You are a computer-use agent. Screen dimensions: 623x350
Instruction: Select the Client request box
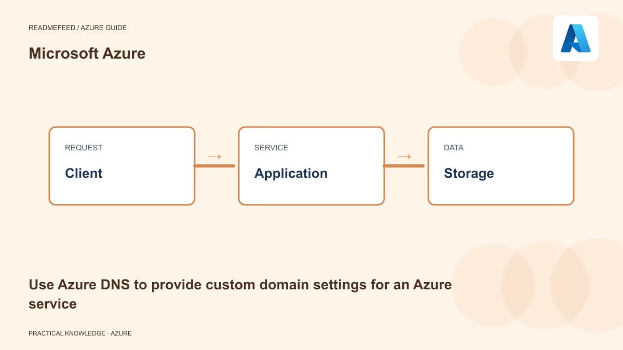click(122, 166)
